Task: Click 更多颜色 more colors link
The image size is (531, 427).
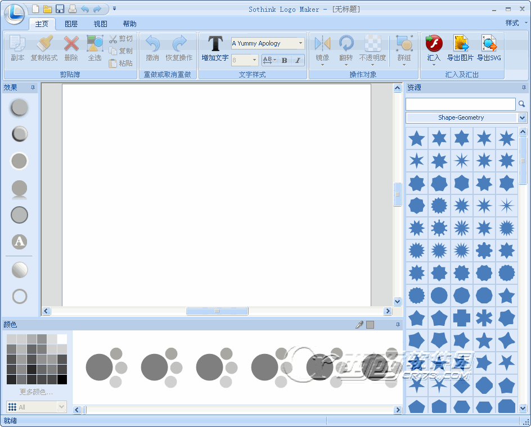Action: pyautogui.click(x=36, y=392)
